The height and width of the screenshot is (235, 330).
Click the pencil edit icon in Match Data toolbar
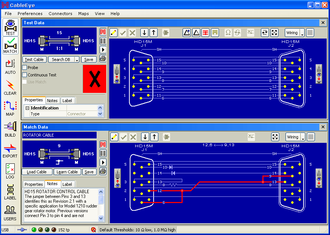(x=114, y=137)
